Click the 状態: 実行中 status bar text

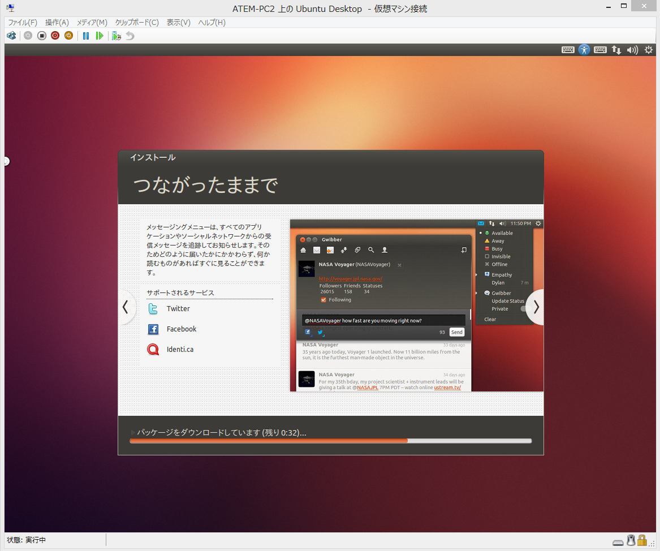pyautogui.click(x=26, y=540)
